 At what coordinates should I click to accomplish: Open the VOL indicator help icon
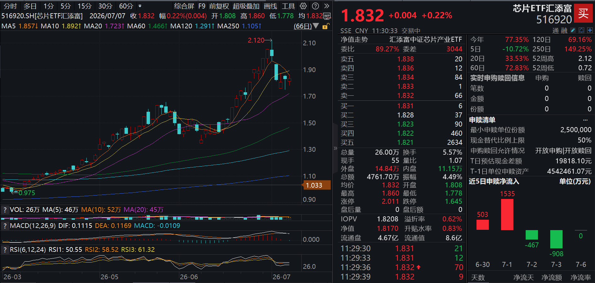[x=5, y=210]
